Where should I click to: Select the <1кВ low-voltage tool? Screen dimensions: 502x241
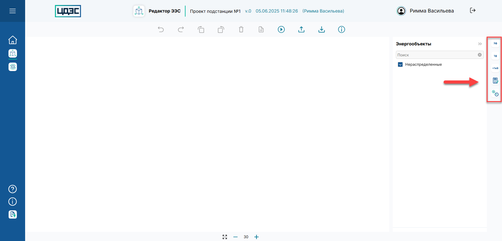495,68
